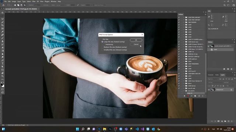Open the layer blend mode dropdown

[215, 82]
